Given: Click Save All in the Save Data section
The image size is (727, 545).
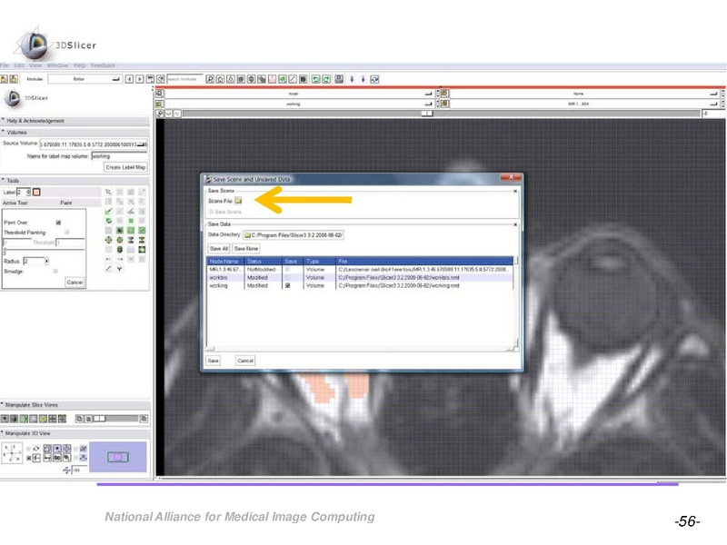Looking at the screenshot, I should click(219, 249).
